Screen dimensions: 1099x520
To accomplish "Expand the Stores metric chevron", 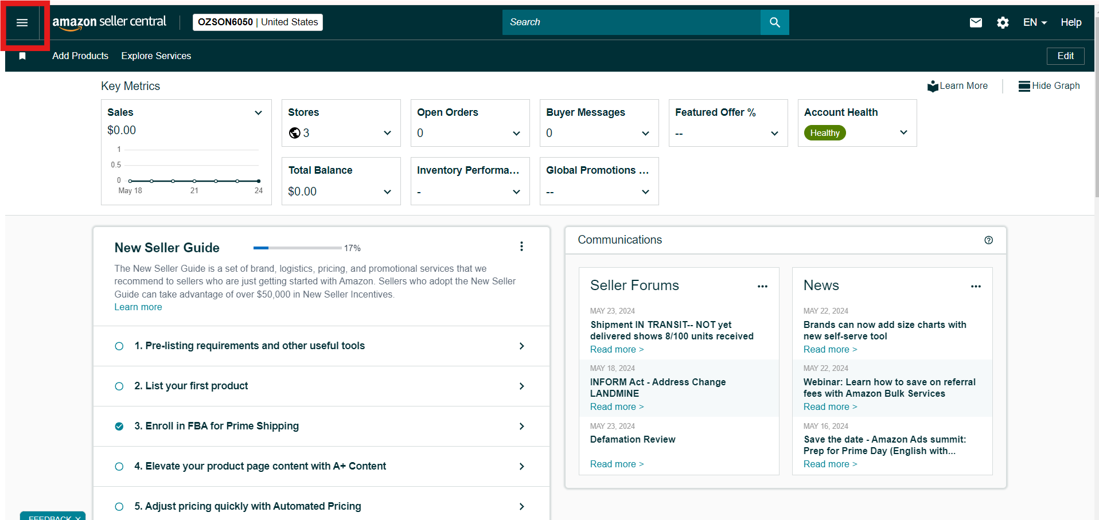I will pos(387,133).
